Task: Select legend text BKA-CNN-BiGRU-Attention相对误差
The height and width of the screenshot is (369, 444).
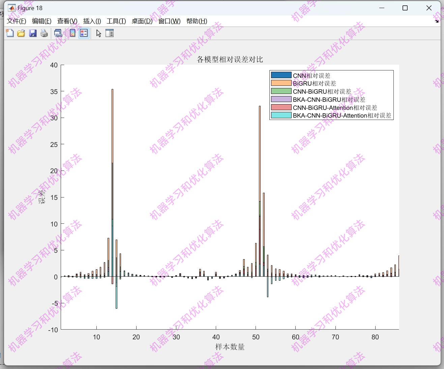Action: tap(342, 116)
